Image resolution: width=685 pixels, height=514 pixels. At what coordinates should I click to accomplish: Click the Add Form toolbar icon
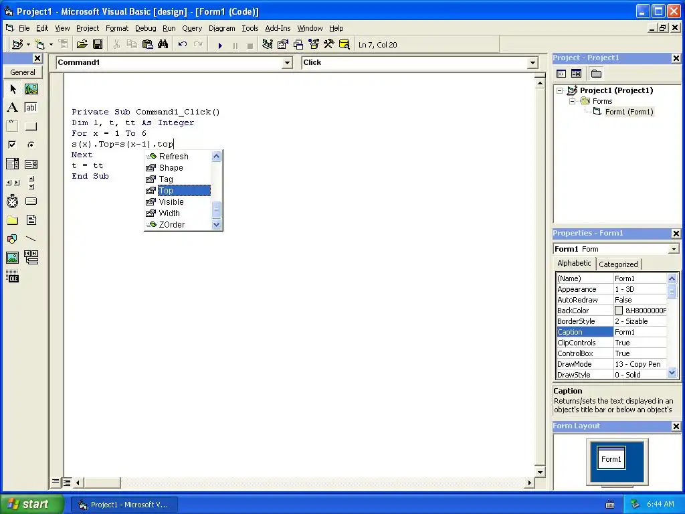pyautogui.click(x=39, y=45)
